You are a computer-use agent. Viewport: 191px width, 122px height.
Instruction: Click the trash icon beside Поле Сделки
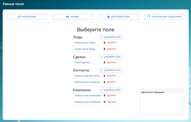(x=104, y=62)
